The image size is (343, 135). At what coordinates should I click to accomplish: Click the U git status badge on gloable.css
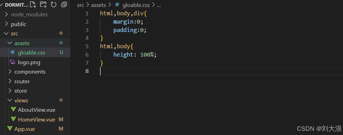(61, 52)
